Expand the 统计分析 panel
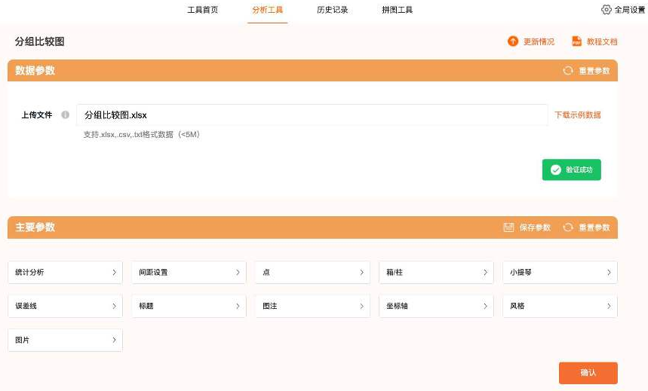This screenshot has height=391, width=648. click(x=66, y=273)
